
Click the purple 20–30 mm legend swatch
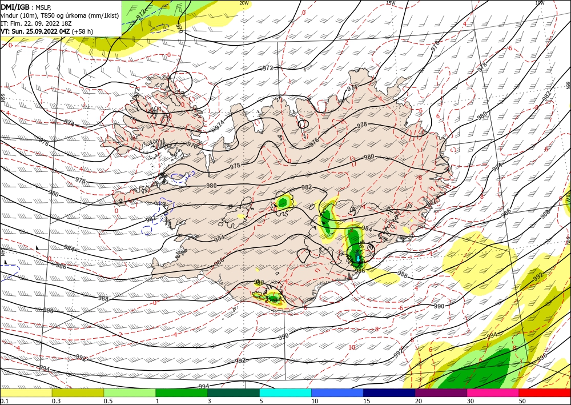coord(441,392)
